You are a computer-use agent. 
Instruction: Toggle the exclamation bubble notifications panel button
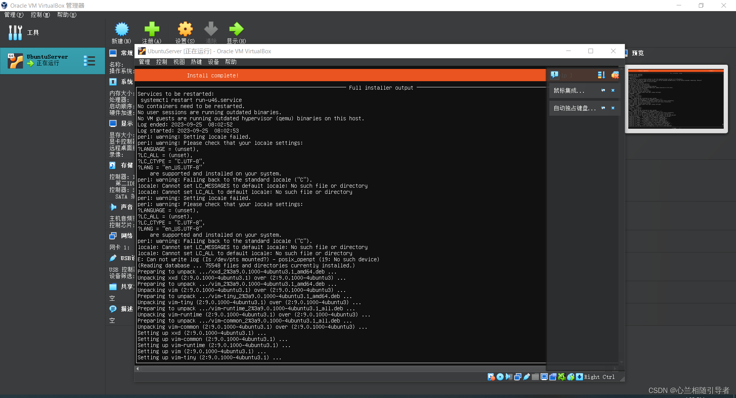(555, 75)
